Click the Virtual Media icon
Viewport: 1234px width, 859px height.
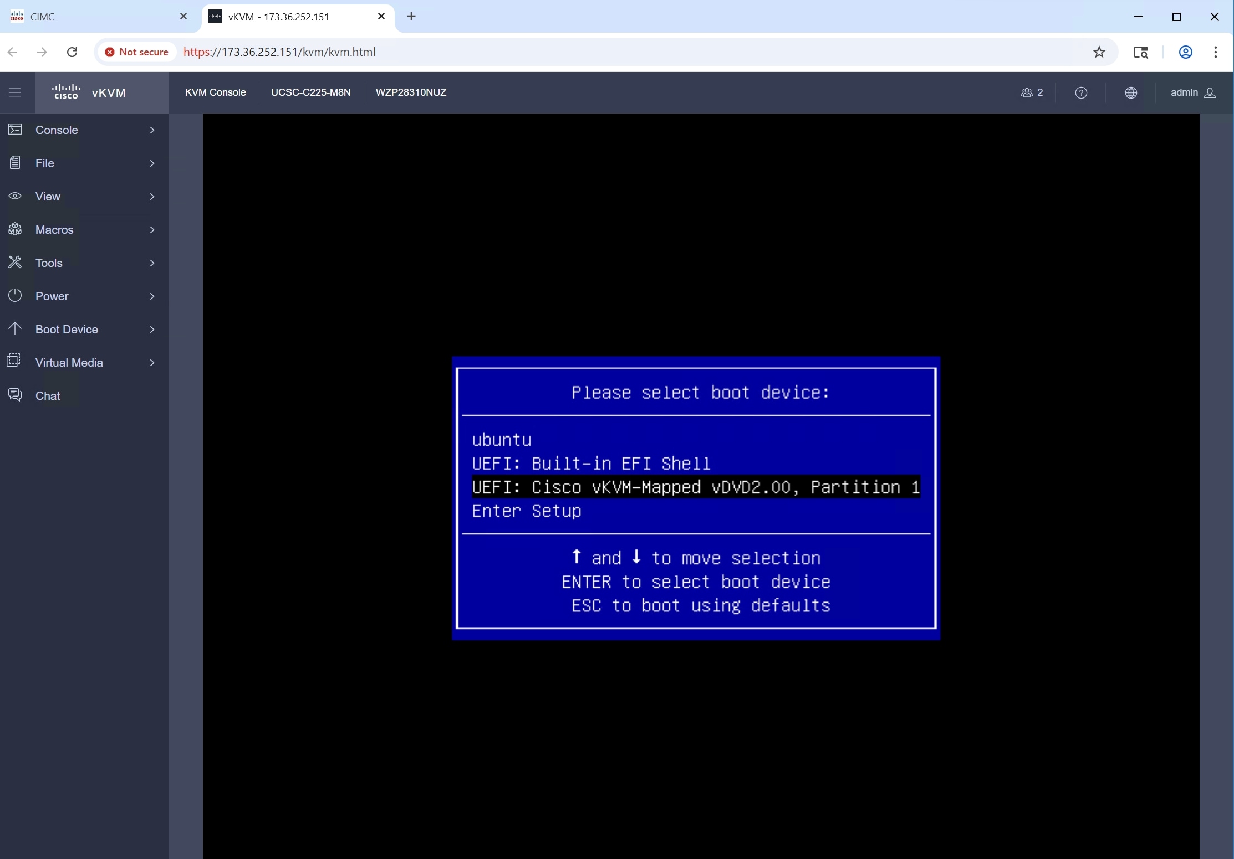[14, 361]
